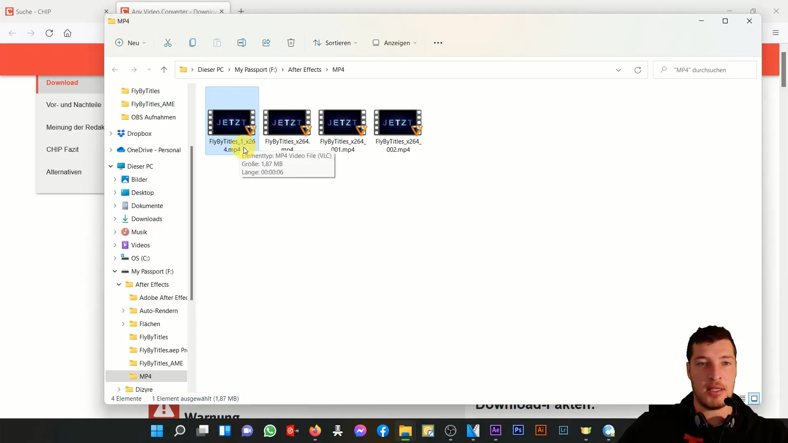
Task: Click the copy icon in toolbar
Action: click(192, 43)
